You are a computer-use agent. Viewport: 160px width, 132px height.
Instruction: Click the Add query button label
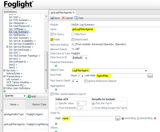tap(33, 97)
